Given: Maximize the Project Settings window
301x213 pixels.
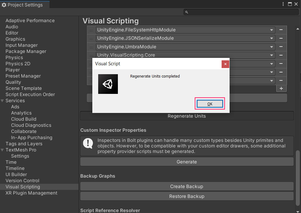Looking at the screenshot, I should pyautogui.click(x=290, y=4).
